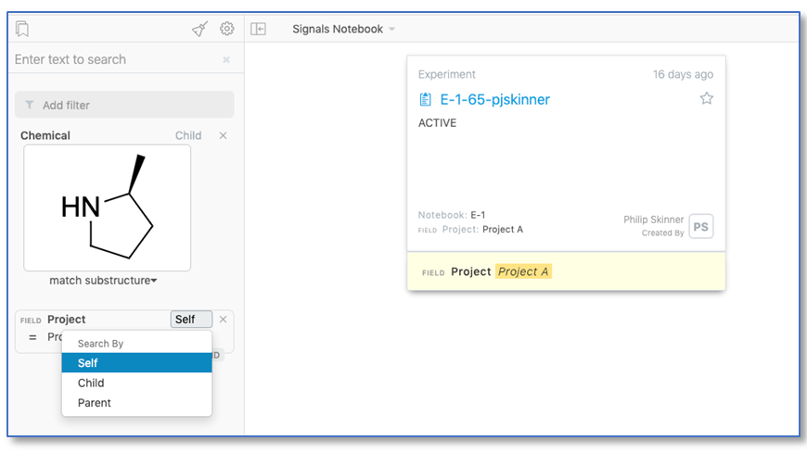Clear the search text with the X icon
The width and height of the screenshot is (807, 453).
[226, 60]
